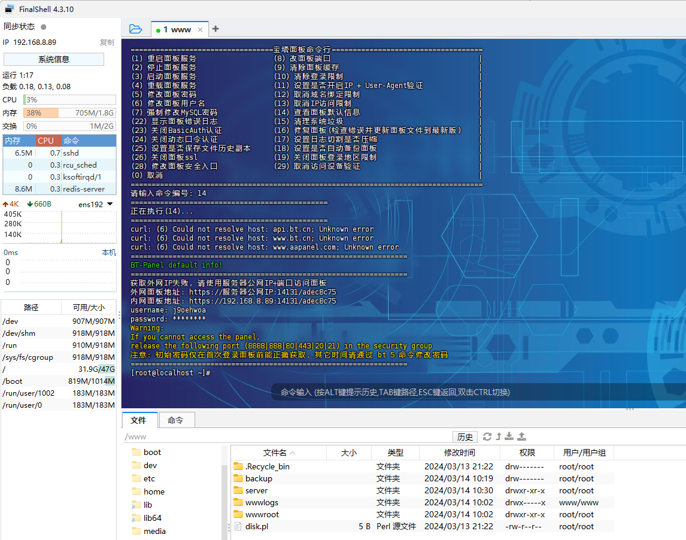Switch to the 命令 tab
This screenshot has width=686, height=540.
(176, 420)
